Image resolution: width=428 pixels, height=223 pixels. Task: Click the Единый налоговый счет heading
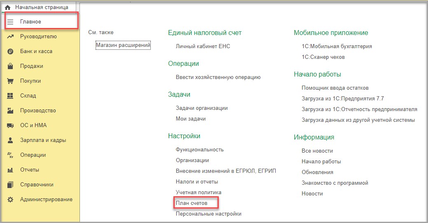205,33
